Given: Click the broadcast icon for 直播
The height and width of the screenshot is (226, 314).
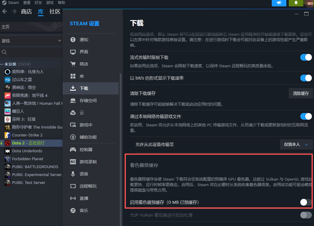Looking at the screenshot, I should coord(73,198).
